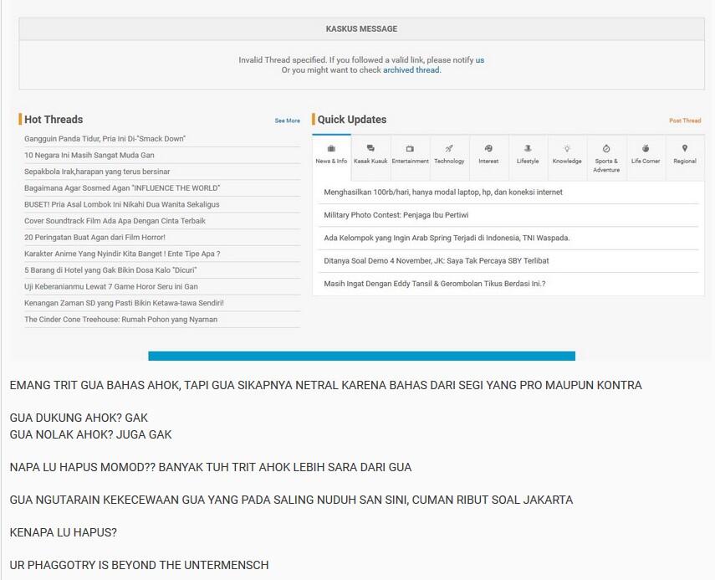
Task: Click the KASKUS MESSAGE header
Action: point(361,28)
